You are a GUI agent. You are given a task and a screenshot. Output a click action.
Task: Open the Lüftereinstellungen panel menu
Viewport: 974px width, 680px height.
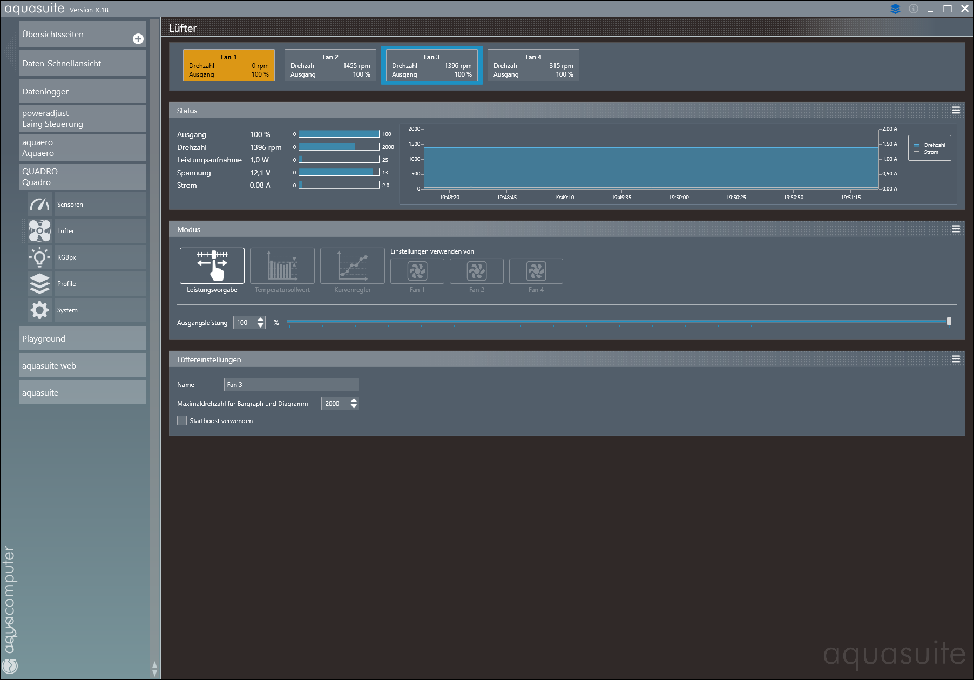click(x=956, y=359)
